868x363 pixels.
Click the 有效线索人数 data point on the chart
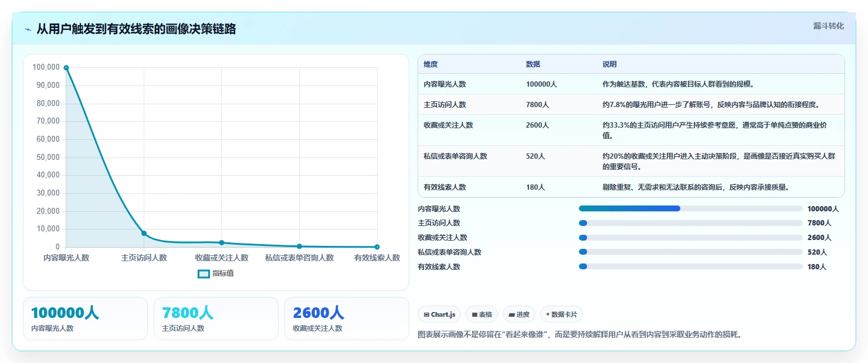[x=377, y=247]
